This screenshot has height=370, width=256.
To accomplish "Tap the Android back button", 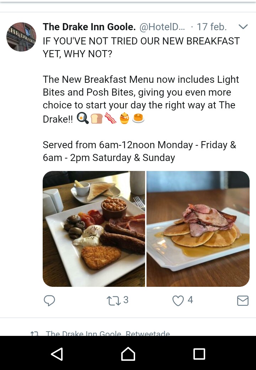I will pyautogui.click(x=57, y=354).
